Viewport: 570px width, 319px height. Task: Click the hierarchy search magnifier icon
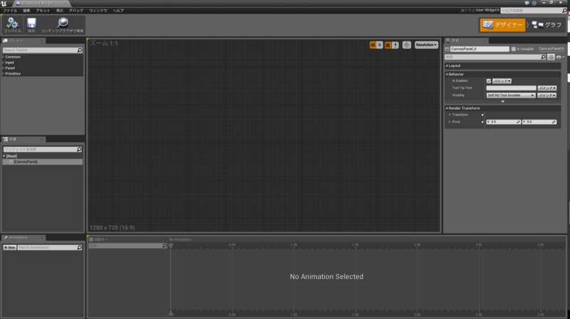coord(79,150)
